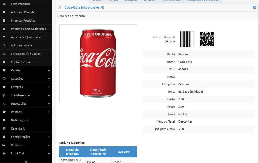This screenshot has width=259, height=163.
Task: Expand the Cotações submenu arrow
Action: click(49, 79)
